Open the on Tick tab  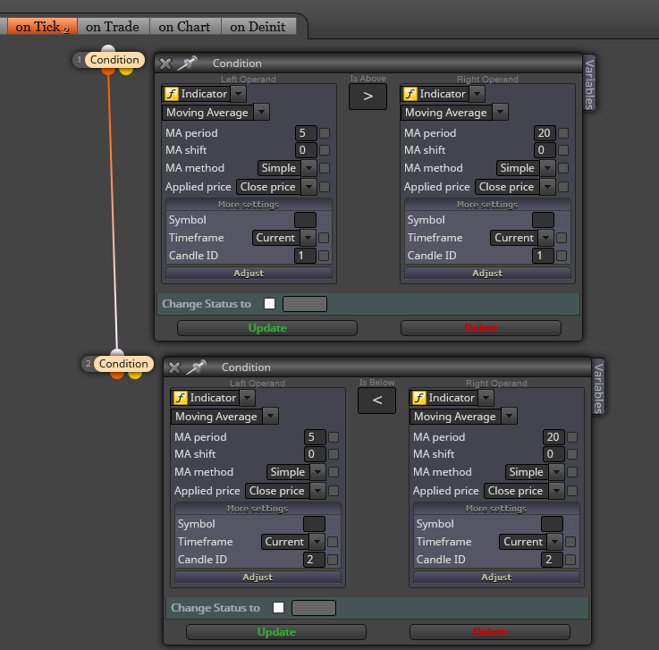coord(42,27)
